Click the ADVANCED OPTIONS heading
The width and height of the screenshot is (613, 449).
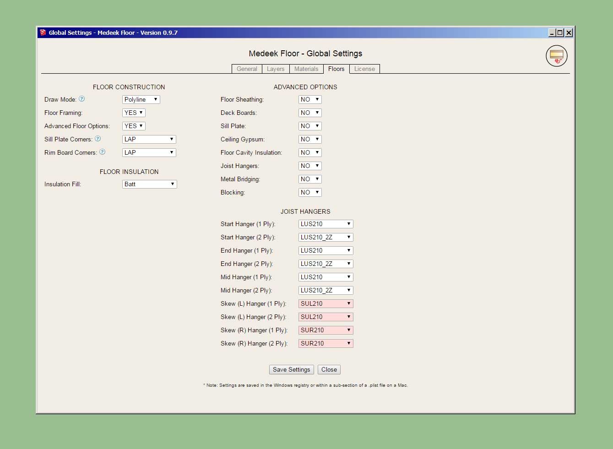[305, 87]
